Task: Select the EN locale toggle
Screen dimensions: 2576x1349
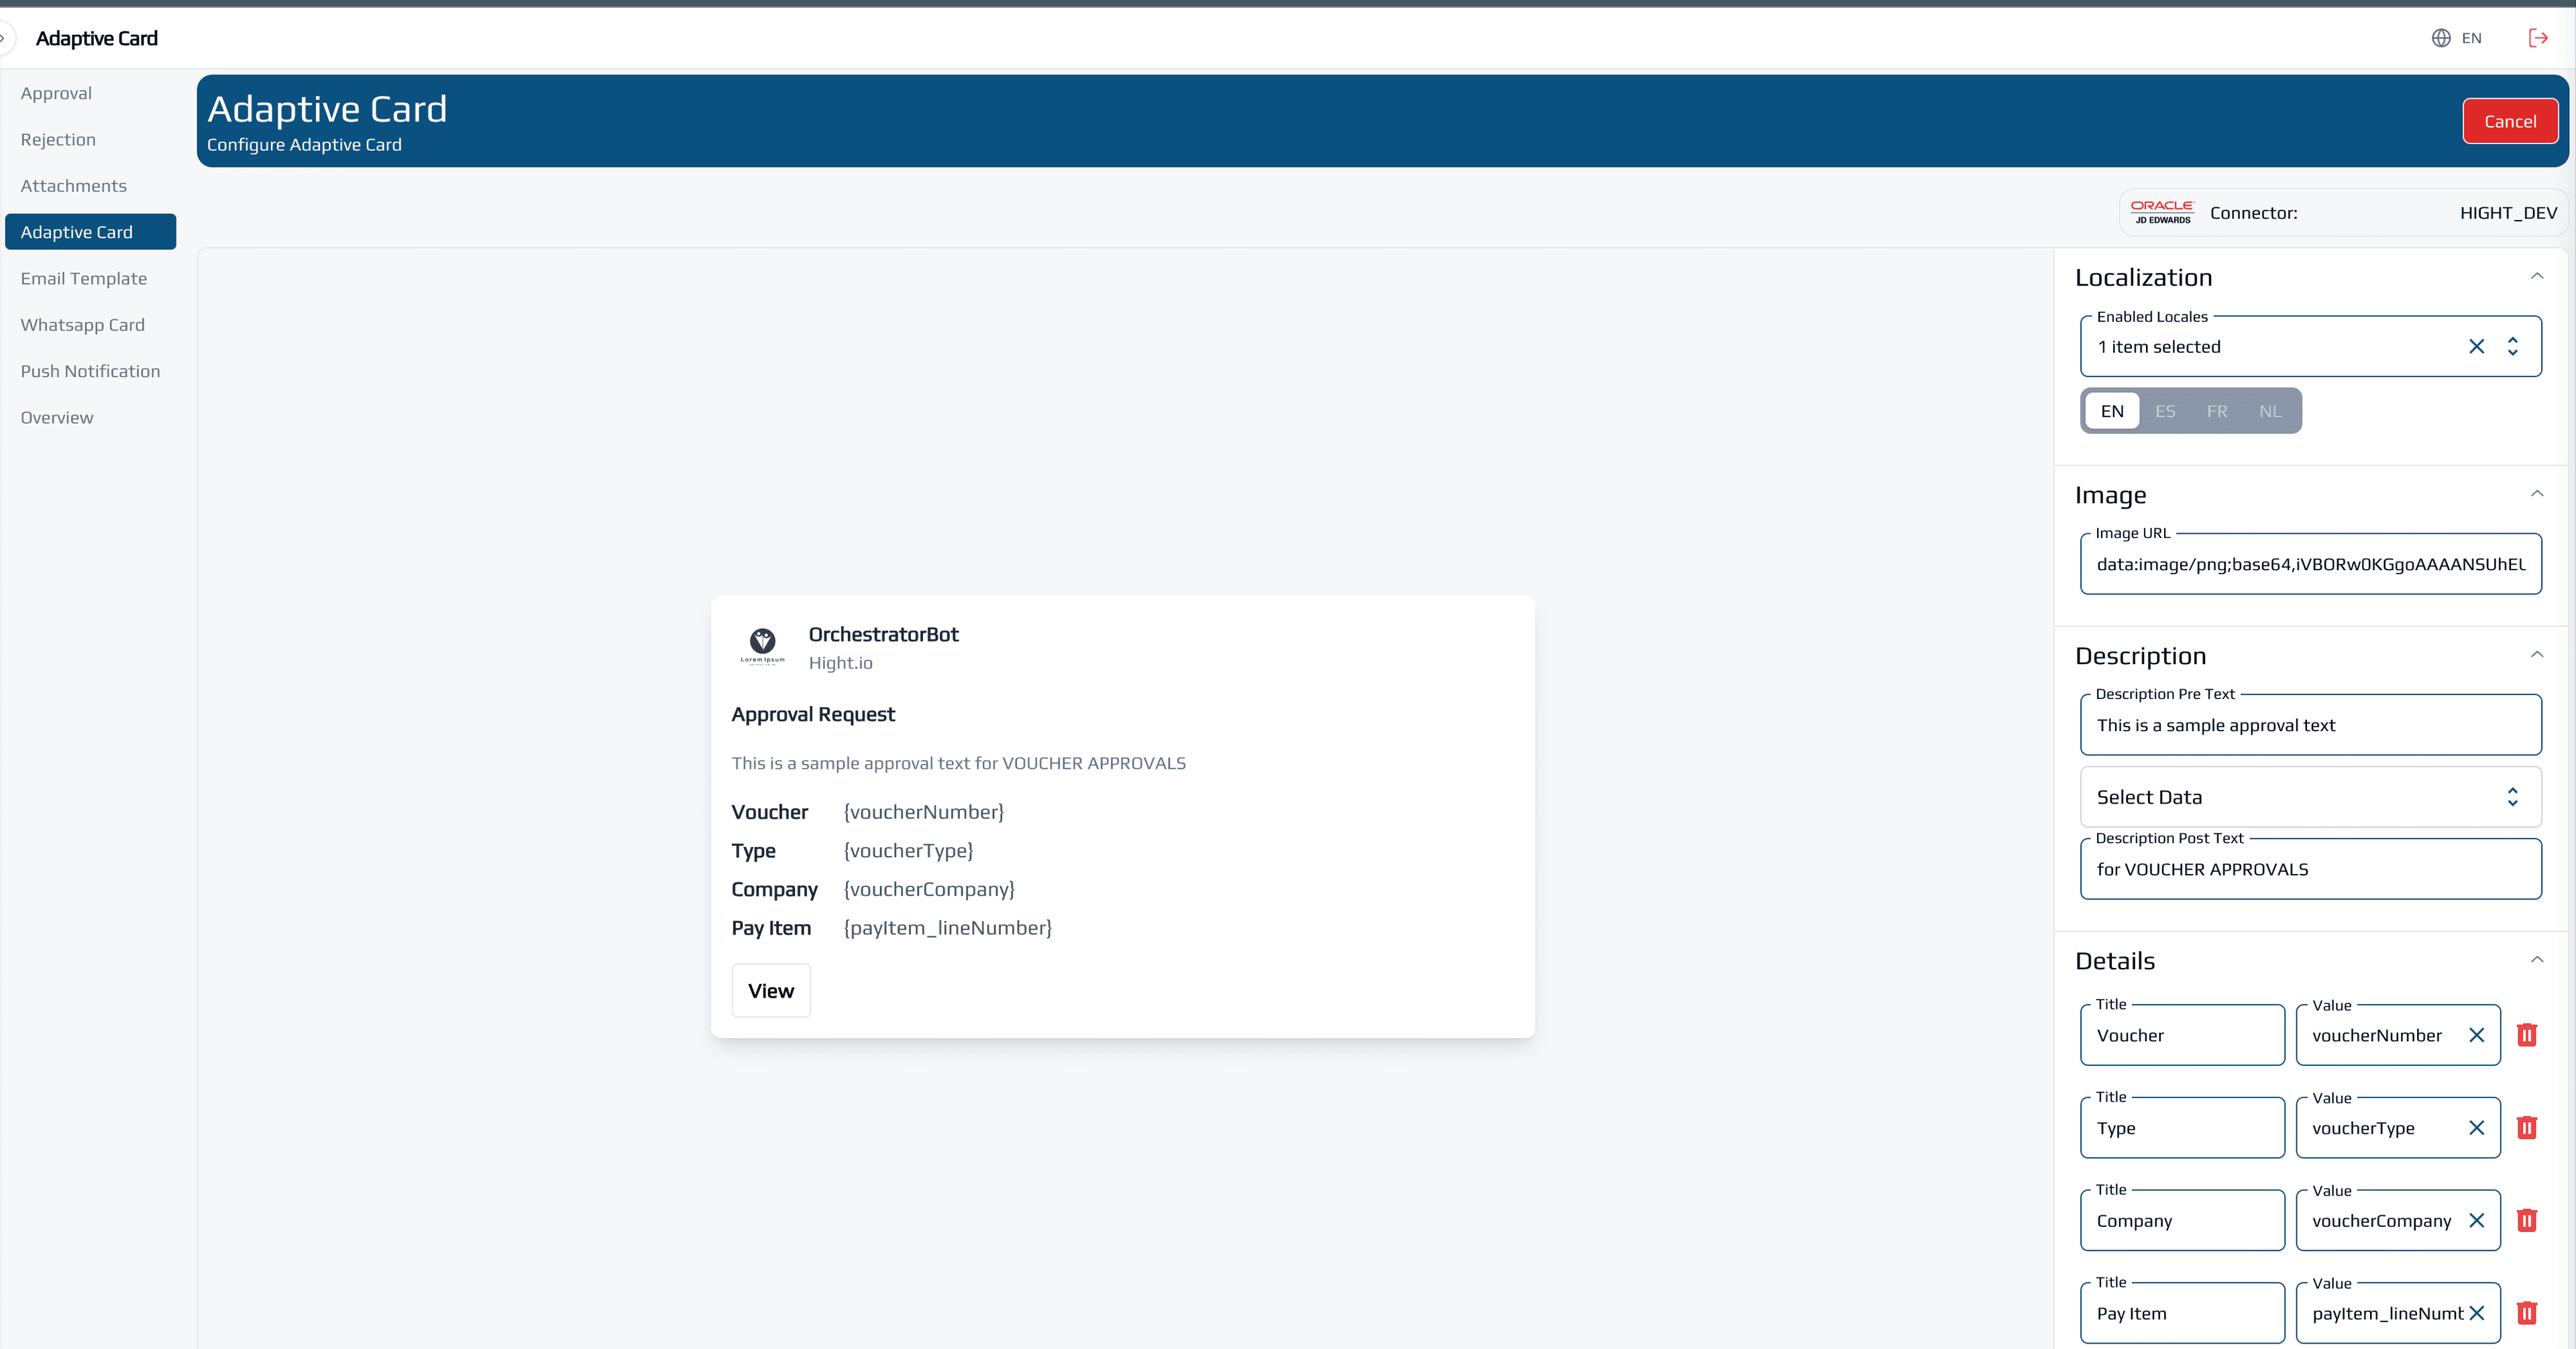Action: click(x=2112, y=411)
